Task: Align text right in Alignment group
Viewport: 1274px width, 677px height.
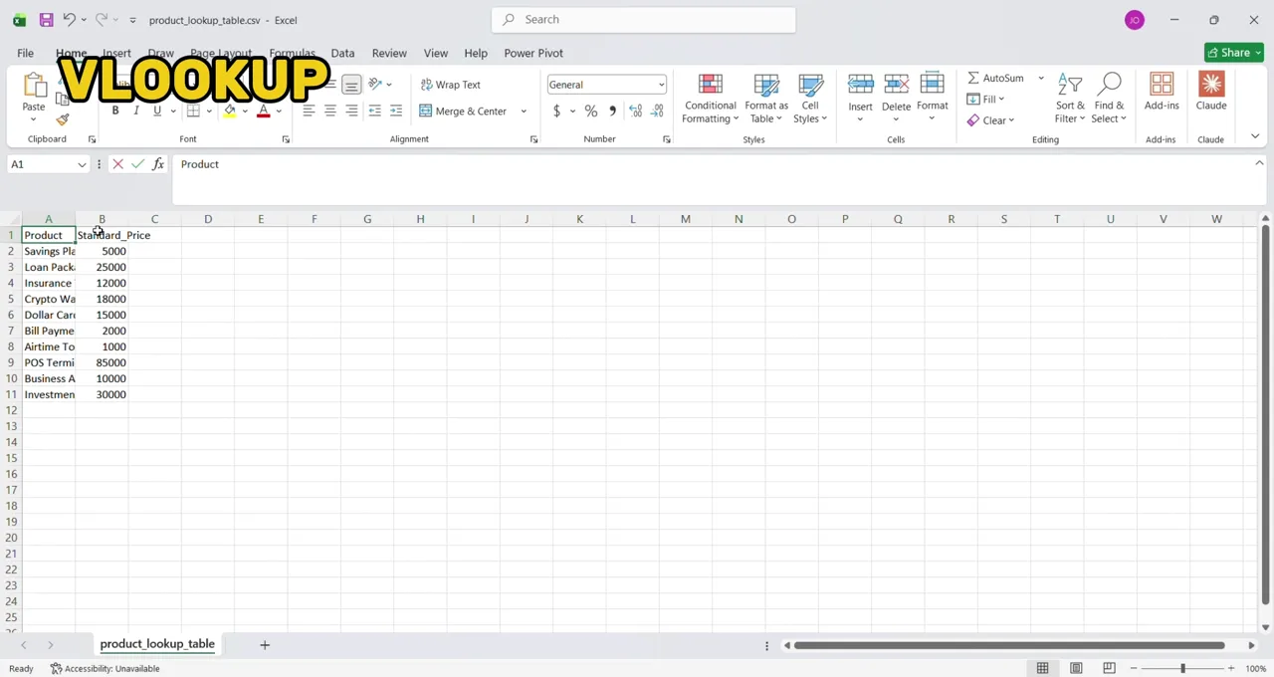Action: coord(351,111)
